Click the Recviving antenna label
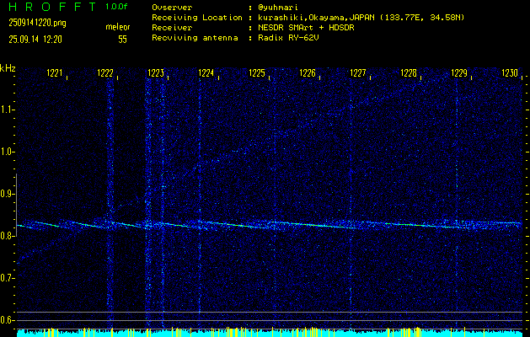Image resolution: width=530 pixels, height=337 pixels. (x=195, y=38)
